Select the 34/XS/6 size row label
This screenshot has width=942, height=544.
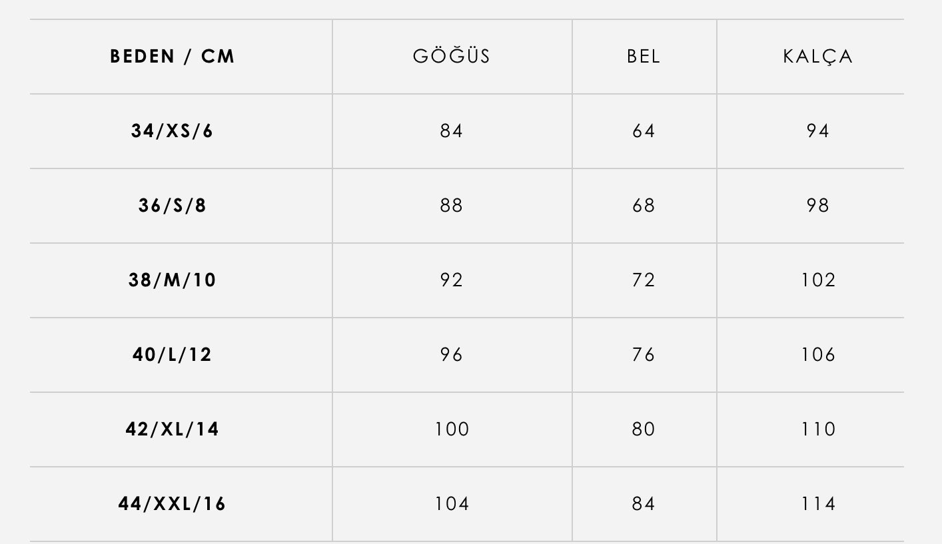tap(173, 131)
